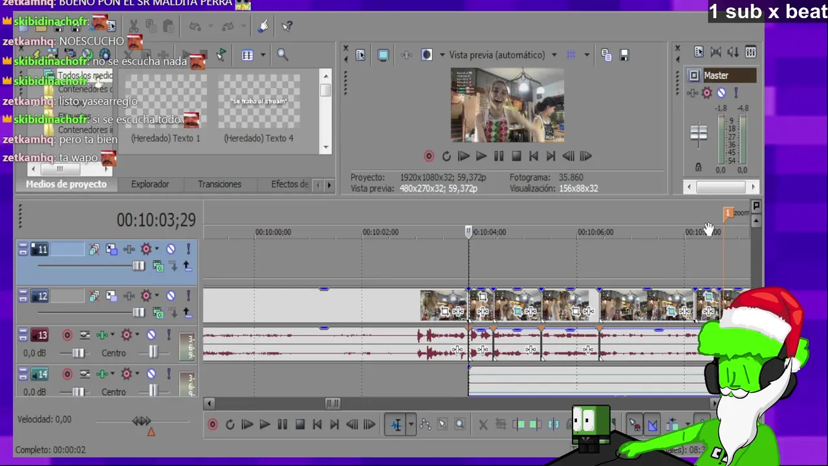Open Views dropdown arrow in project media
Screen dimensions: 828x466
pos(263,55)
